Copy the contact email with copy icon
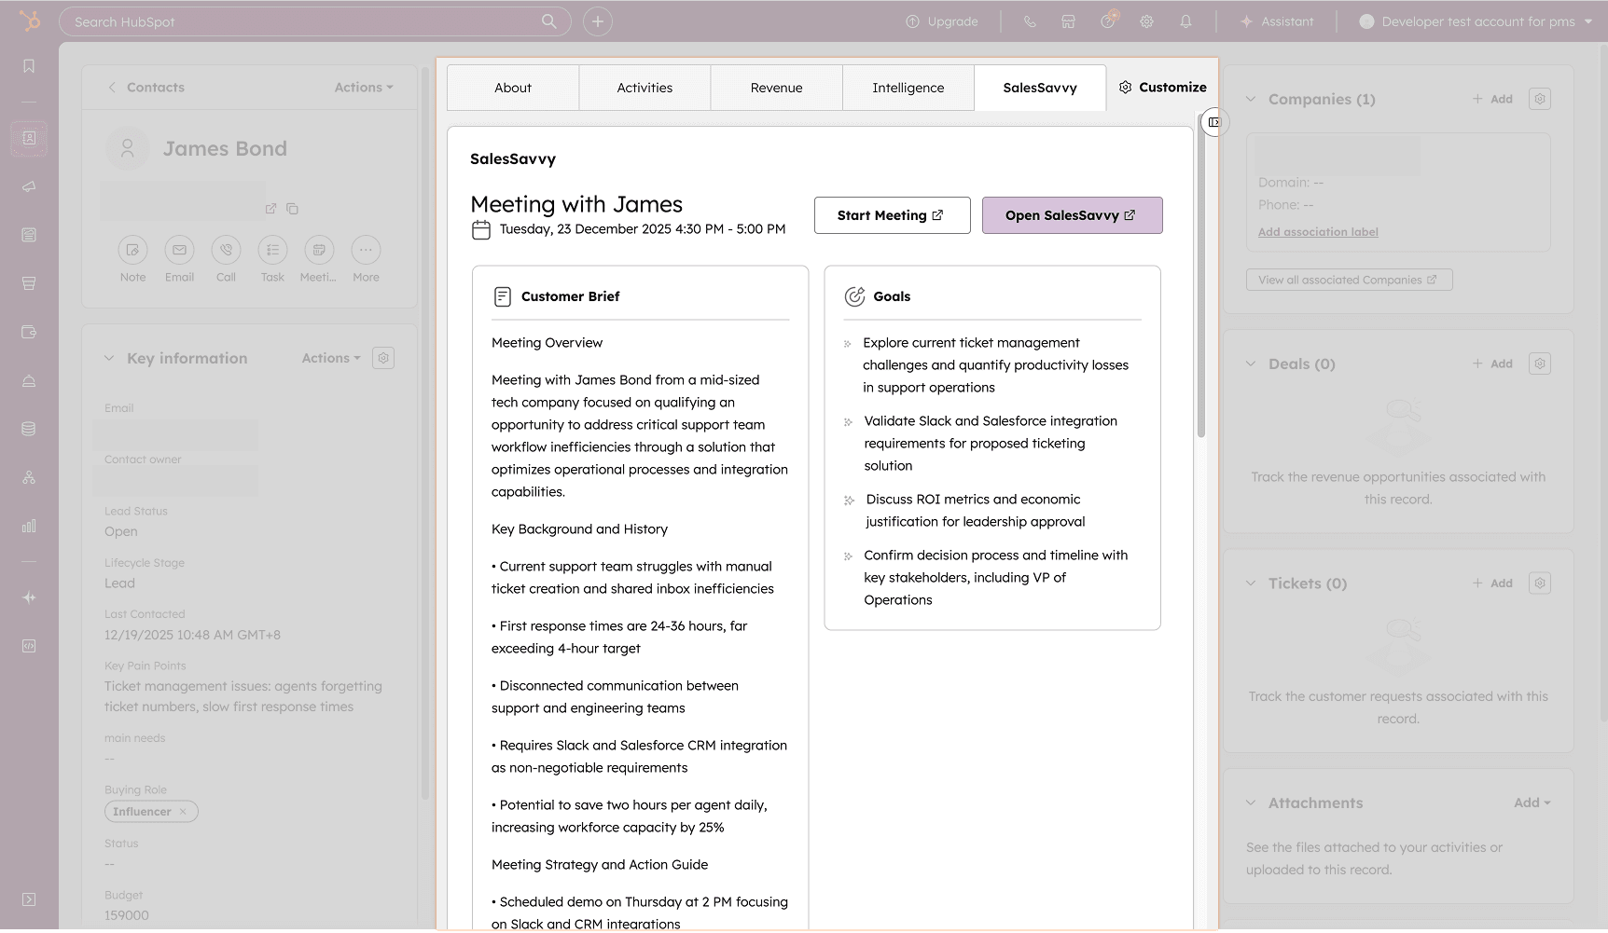 pyautogui.click(x=293, y=209)
